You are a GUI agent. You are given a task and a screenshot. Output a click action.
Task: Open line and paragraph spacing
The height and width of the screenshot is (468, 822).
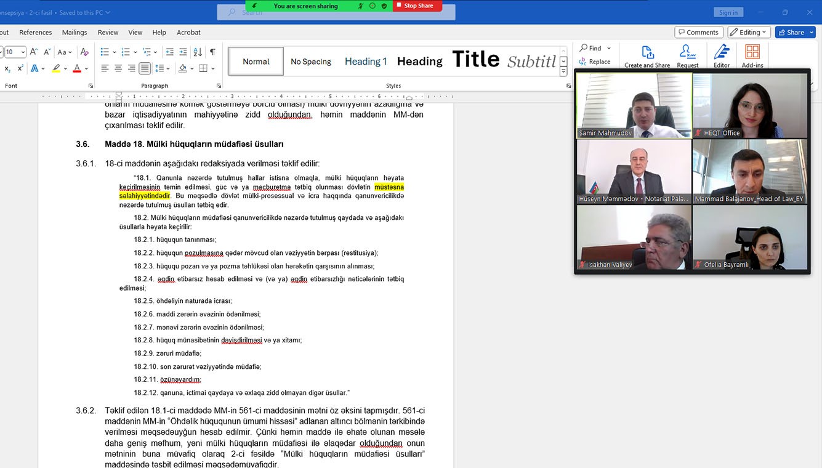[160, 68]
